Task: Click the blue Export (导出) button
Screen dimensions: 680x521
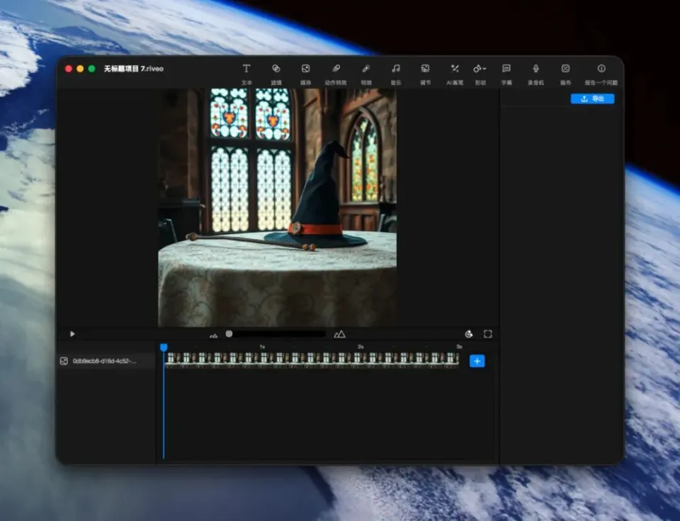Action: 592,99
